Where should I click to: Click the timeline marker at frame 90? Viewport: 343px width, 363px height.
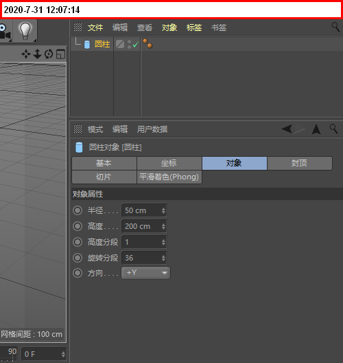click(x=12, y=352)
